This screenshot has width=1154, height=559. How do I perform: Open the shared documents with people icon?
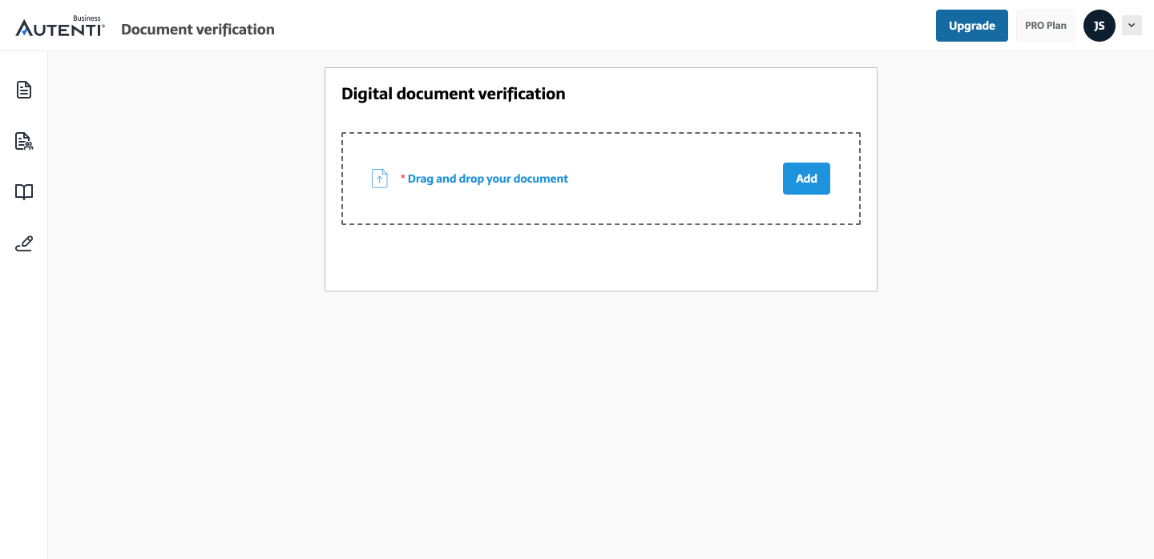click(x=24, y=141)
